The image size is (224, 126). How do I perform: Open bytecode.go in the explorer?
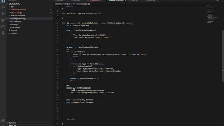(x=17, y=13)
